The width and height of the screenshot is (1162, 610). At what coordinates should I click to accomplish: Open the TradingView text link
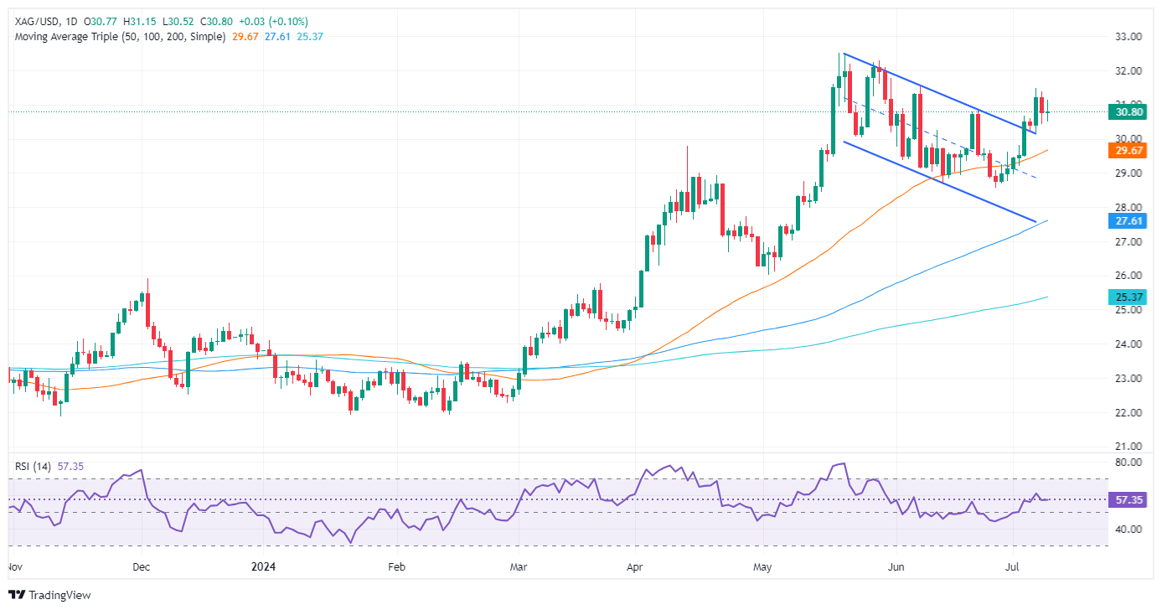[59, 595]
